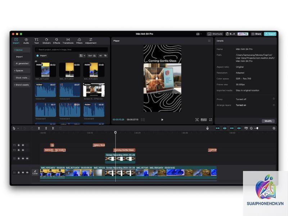
Task: Open Stock materials in sidebar
Action: tap(22, 78)
